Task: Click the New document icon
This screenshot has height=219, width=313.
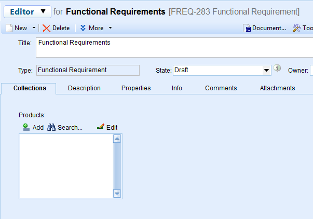Action: [x=9, y=28]
